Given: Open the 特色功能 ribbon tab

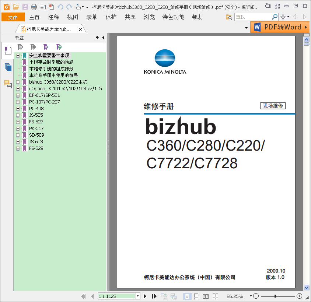Looking at the screenshot, I should coord(173,17).
